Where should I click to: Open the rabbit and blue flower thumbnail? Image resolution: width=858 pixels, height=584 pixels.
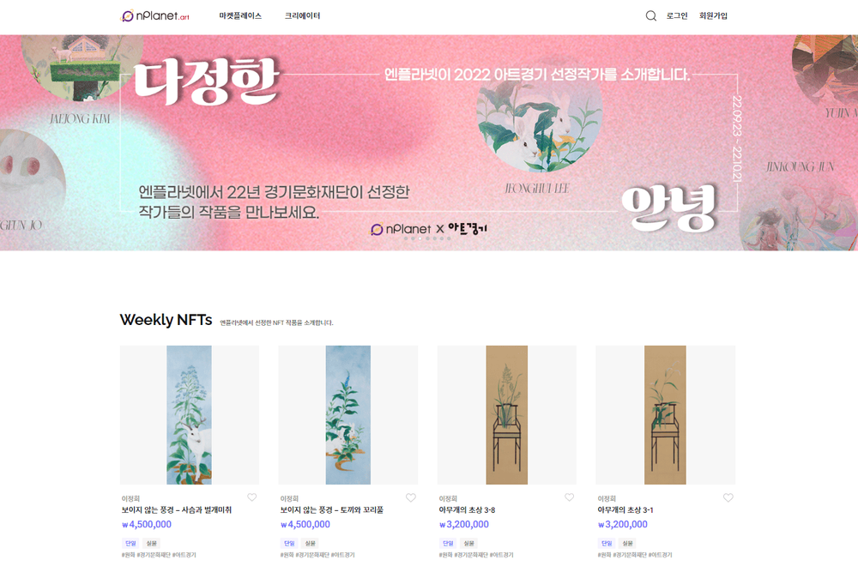[348, 414]
